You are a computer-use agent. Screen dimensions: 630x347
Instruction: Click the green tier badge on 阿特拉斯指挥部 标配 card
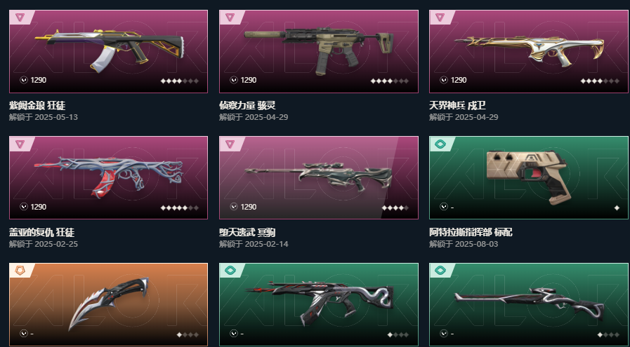coord(440,144)
